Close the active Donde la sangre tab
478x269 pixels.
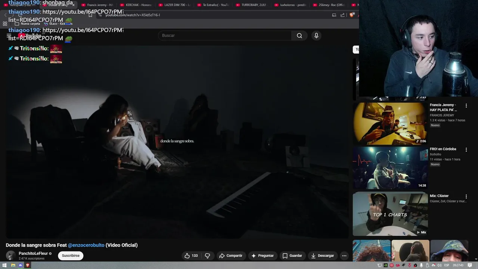(x=73, y=5)
